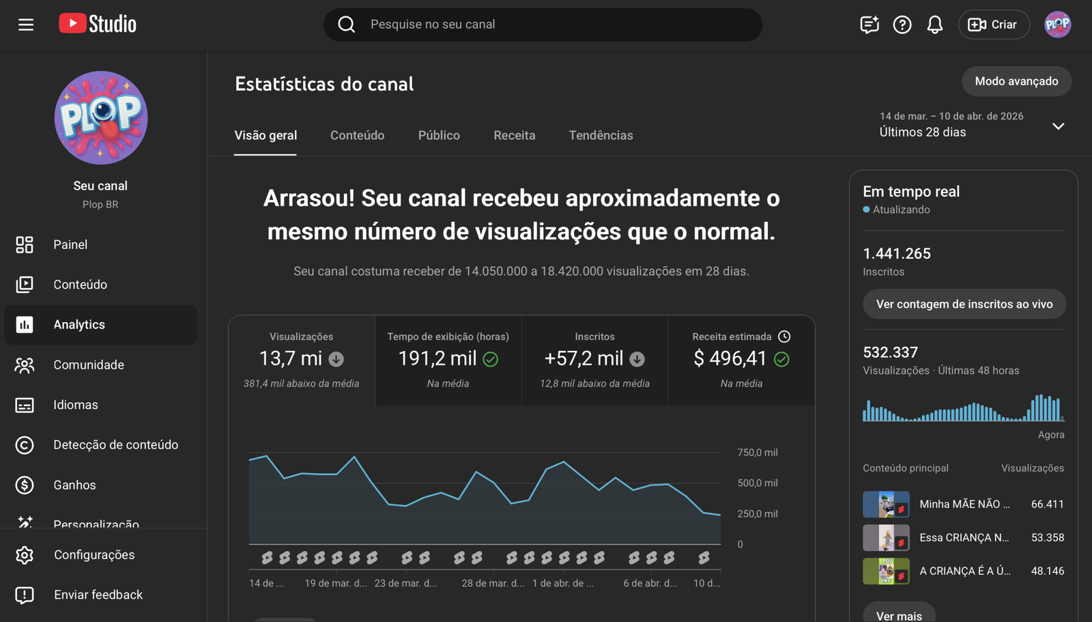Open Enviar feedback in the sidebar
The image size is (1092, 622).
(x=101, y=595)
